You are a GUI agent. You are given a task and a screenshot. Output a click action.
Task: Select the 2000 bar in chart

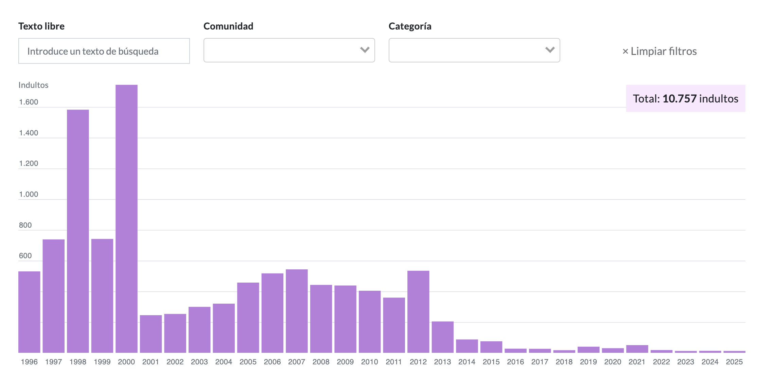click(x=126, y=219)
